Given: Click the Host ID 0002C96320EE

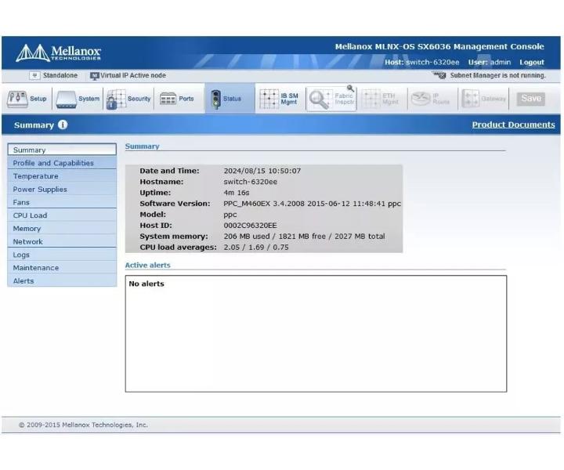Looking at the screenshot, I should (x=251, y=226).
